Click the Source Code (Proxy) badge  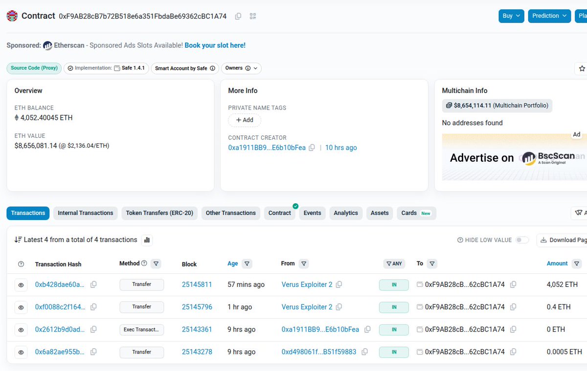[x=34, y=68]
